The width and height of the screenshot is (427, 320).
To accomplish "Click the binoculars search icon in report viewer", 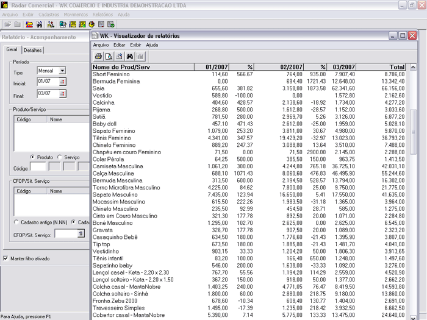I will (129, 56).
